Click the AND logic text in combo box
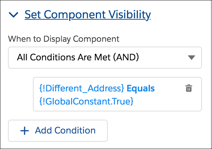The height and width of the screenshot is (149, 212). tap(126, 57)
